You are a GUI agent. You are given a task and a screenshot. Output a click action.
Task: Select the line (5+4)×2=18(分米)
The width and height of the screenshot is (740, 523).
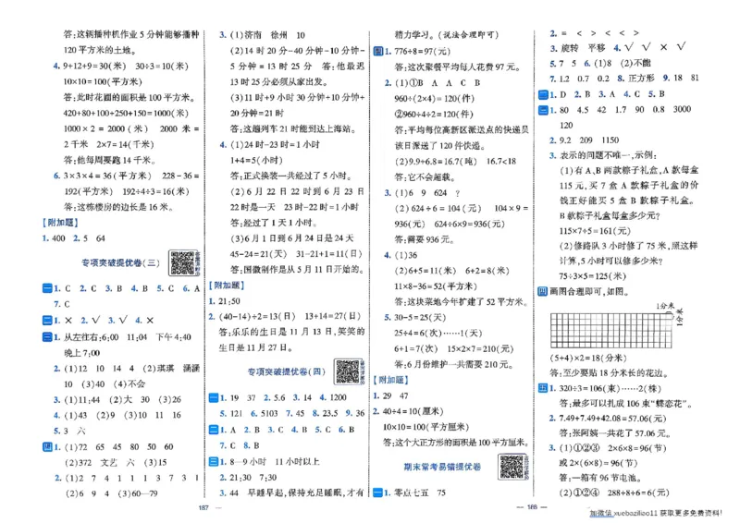[x=588, y=358]
